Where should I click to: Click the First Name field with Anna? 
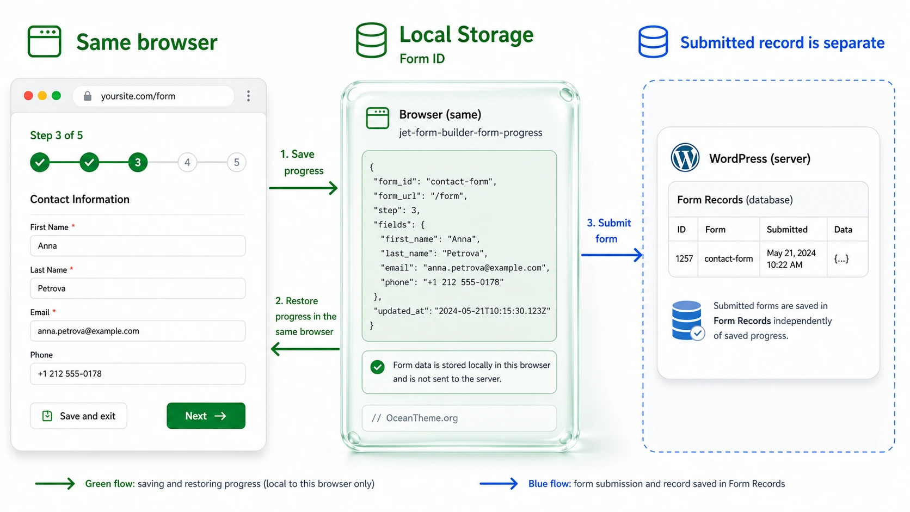[138, 246]
